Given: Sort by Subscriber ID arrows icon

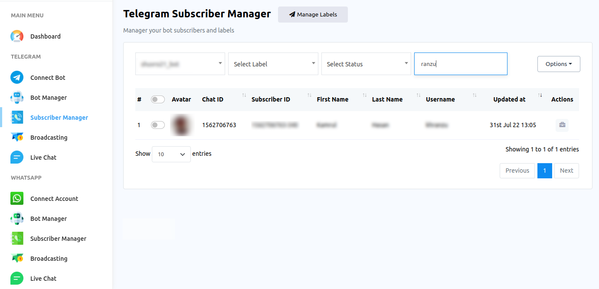Looking at the screenshot, I should 309,95.
